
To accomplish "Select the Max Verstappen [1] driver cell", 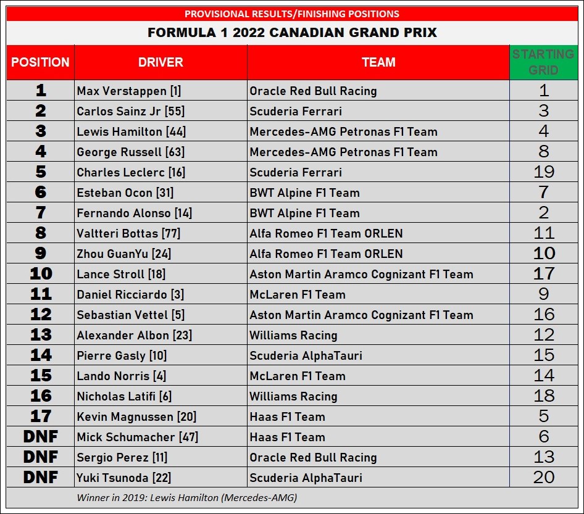I will click(129, 91).
